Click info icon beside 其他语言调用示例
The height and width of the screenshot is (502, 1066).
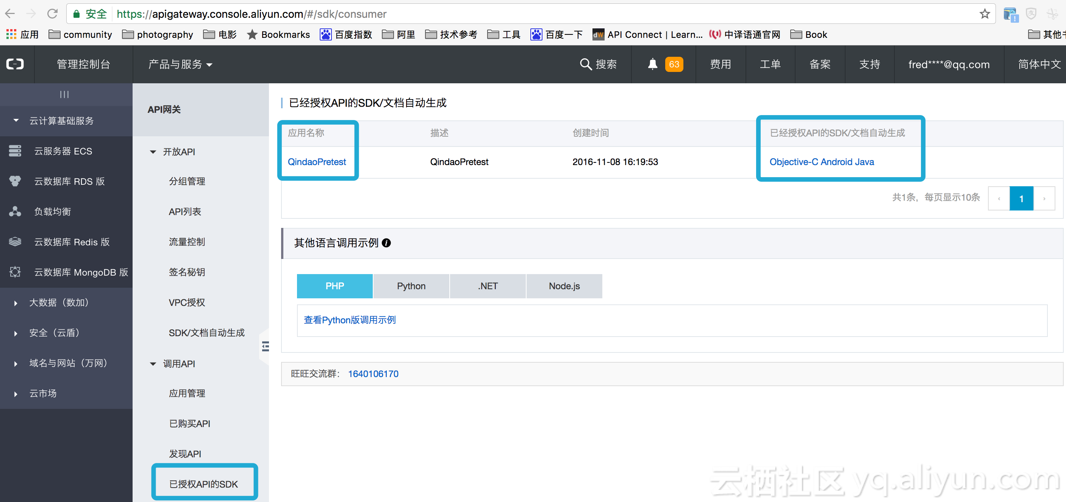point(386,243)
